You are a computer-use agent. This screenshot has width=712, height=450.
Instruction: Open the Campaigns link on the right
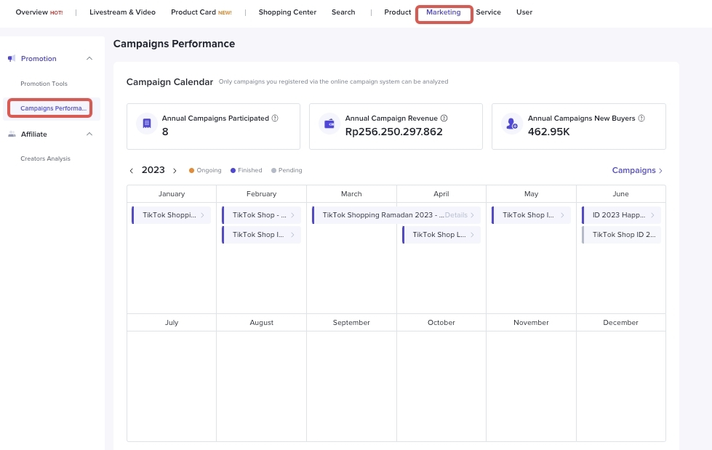(637, 171)
